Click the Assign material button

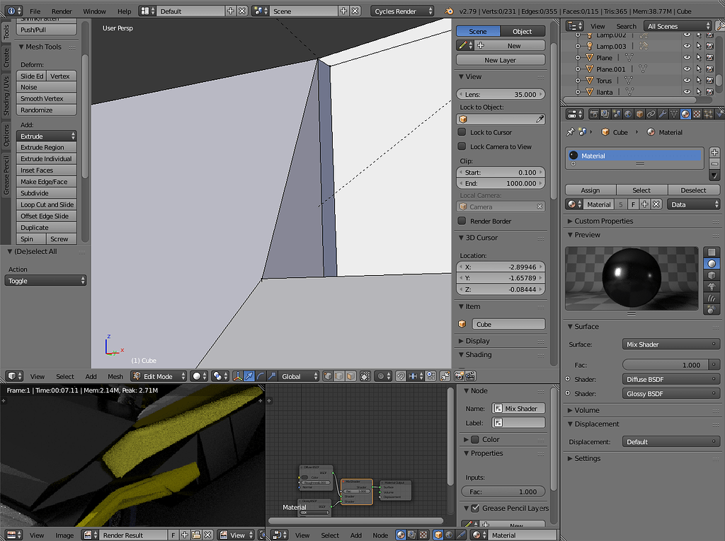pos(590,190)
